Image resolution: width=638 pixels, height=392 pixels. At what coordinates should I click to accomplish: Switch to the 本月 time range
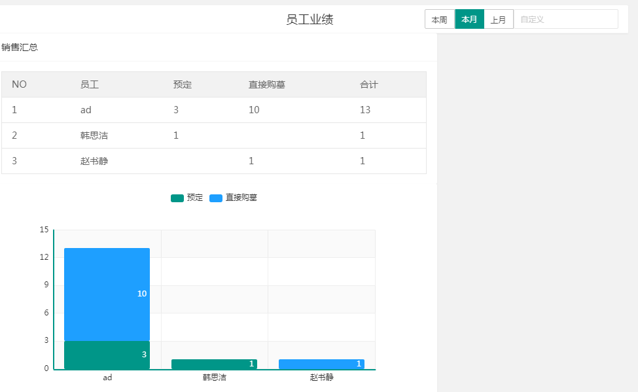click(x=469, y=20)
